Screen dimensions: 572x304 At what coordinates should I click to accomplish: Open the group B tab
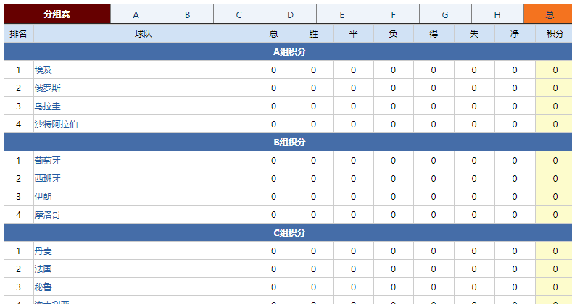pos(187,14)
